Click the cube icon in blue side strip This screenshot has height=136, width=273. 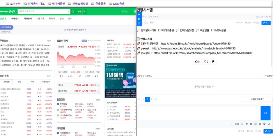pyautogui.click(x=139, y=19)
